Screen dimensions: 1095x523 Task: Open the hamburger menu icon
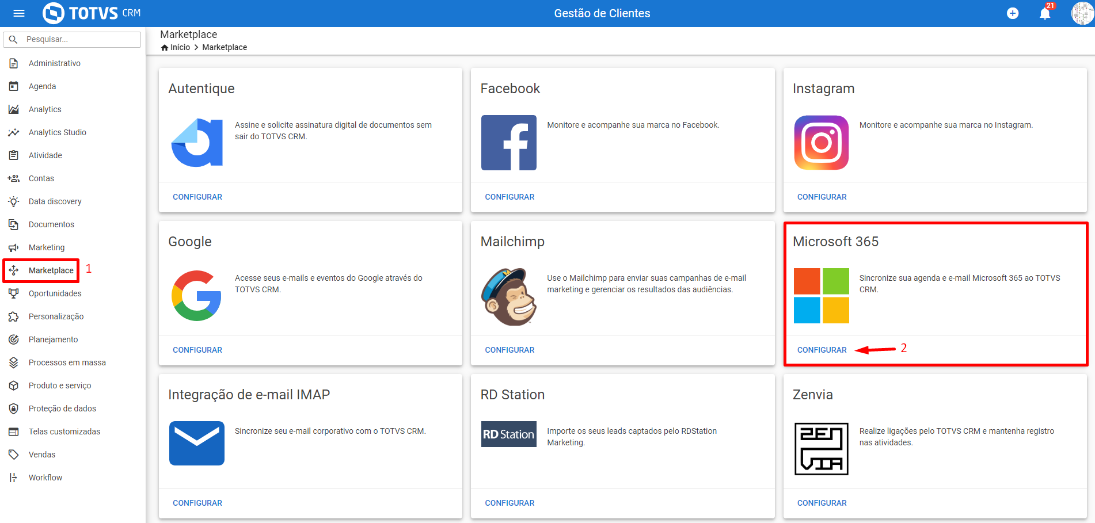tap(19, 13)
